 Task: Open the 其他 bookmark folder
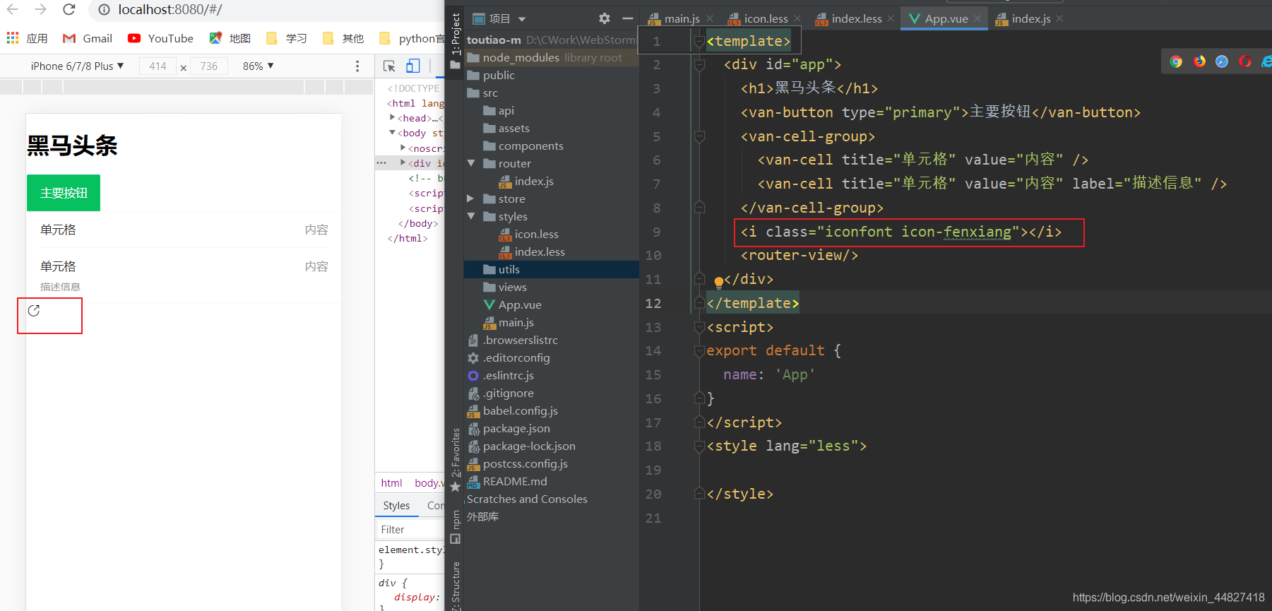[343, 38]
